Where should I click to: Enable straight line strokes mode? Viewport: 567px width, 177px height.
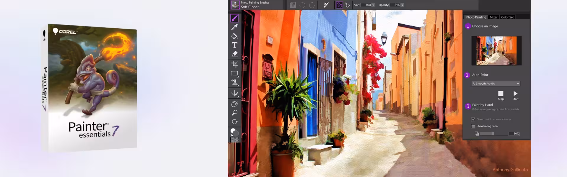tap(347, 5)
